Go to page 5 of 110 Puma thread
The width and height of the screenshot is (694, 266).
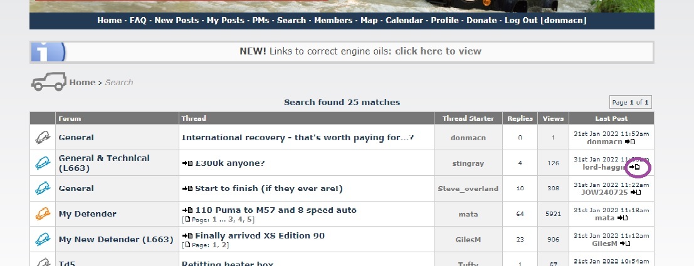250,220
